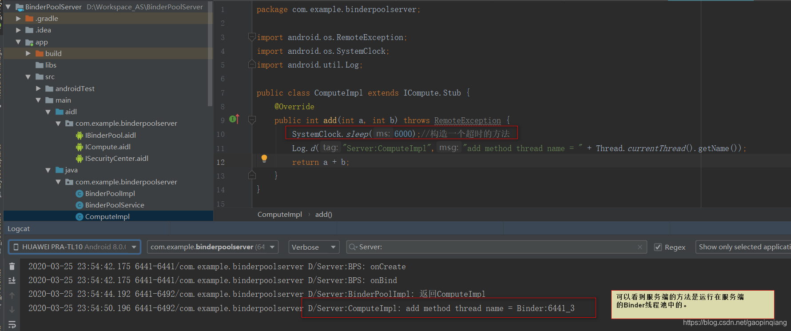Collapse the package arrow under the java folder
This screenshot has height=331, width=791.
[x=58, y=182]
